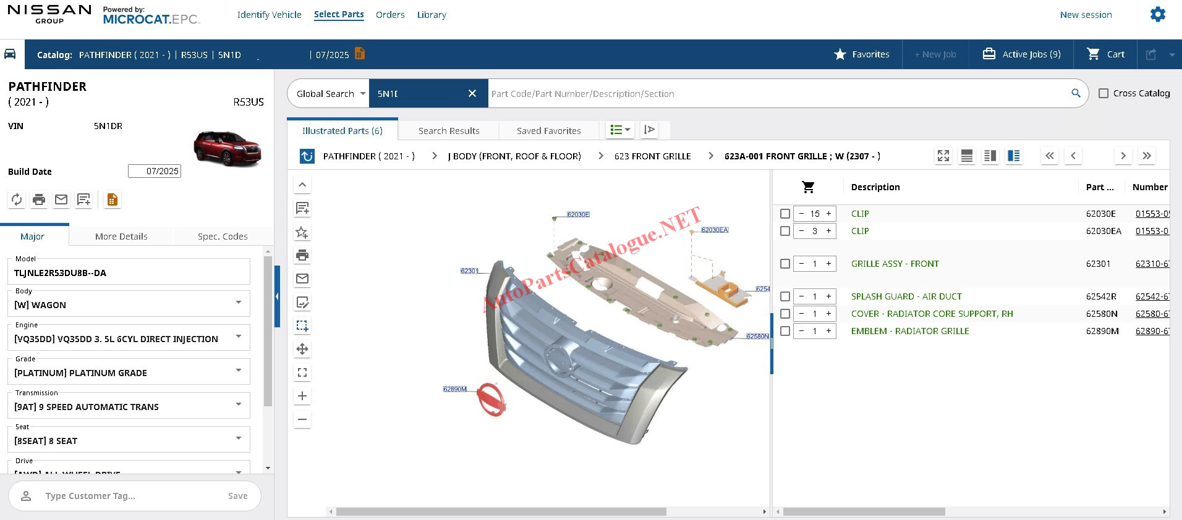The image size is (1182, 520).
Task: Open the settings gear icon
Action: pyautogui.click(x=1157, y=14)
